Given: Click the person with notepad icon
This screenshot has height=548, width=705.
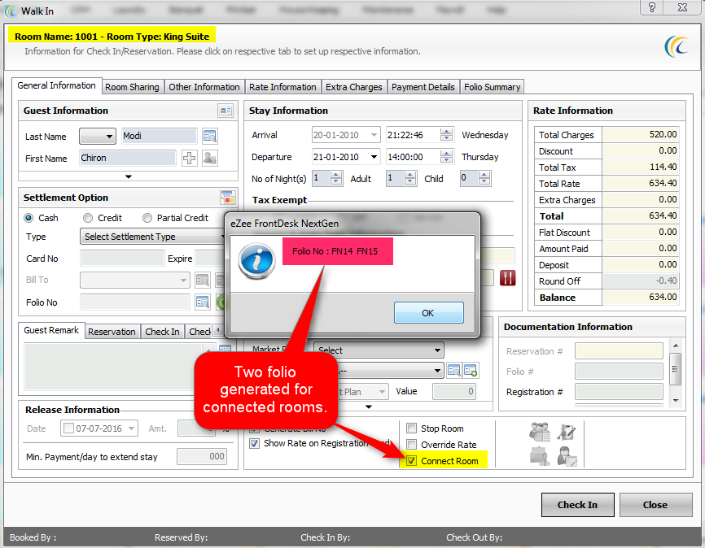Looking at the screenshot, I should tap(567, 456).
